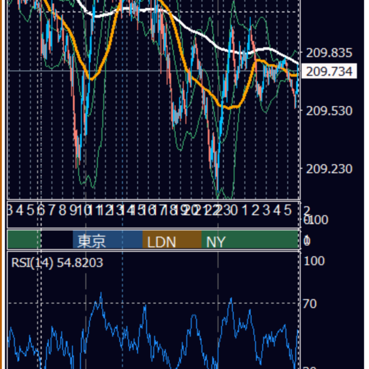Click the RSI 70 level label
This screenshot has width=369, height=369.
pyautogui.click(x=309, y=304)
